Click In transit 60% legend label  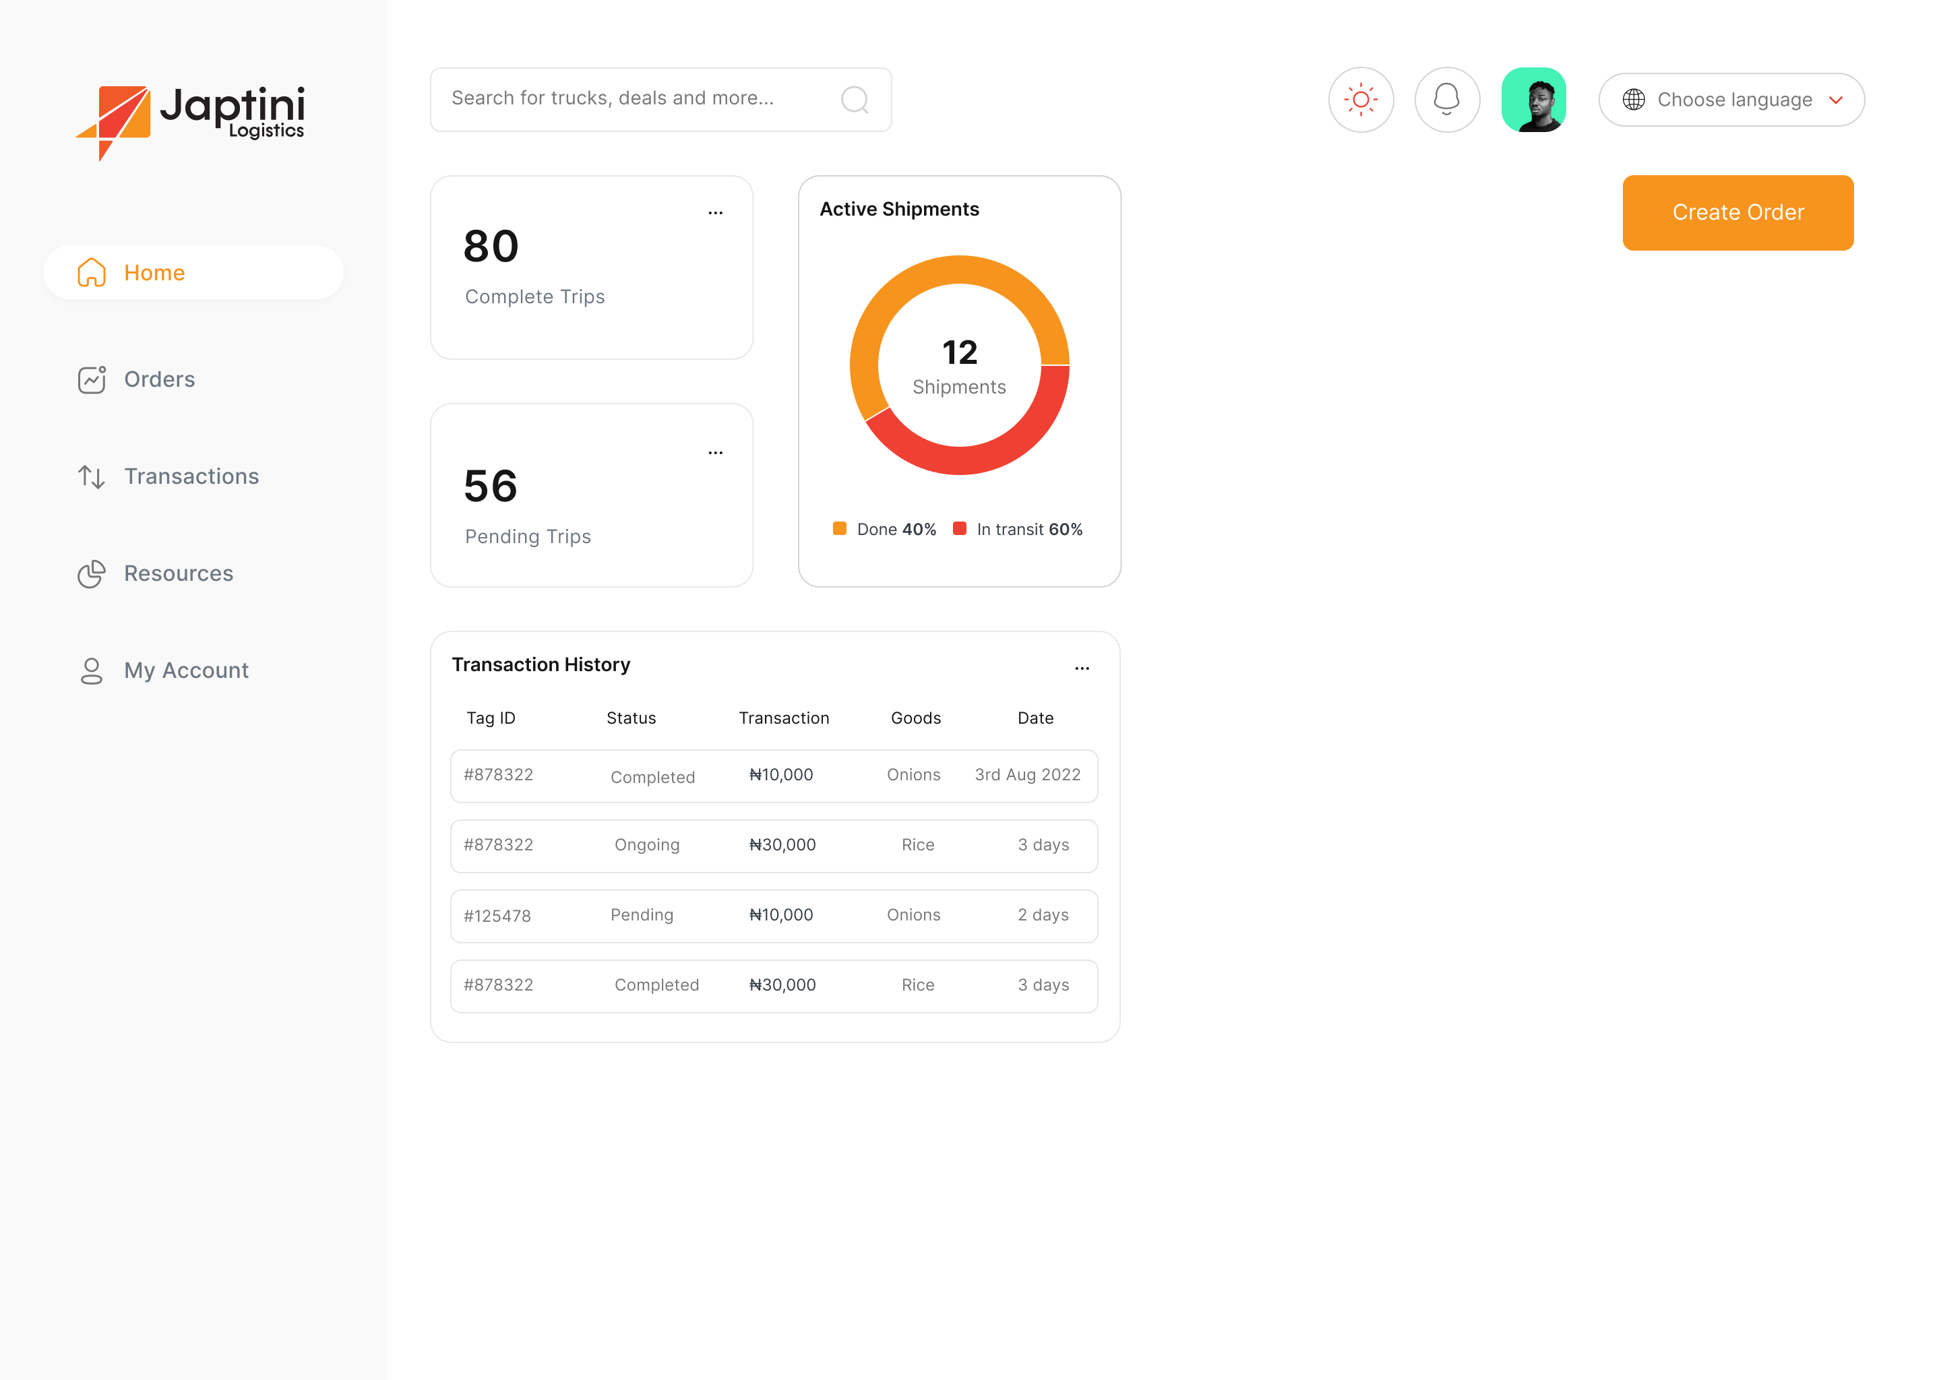pyautogui.click(x=1029, y=530)
